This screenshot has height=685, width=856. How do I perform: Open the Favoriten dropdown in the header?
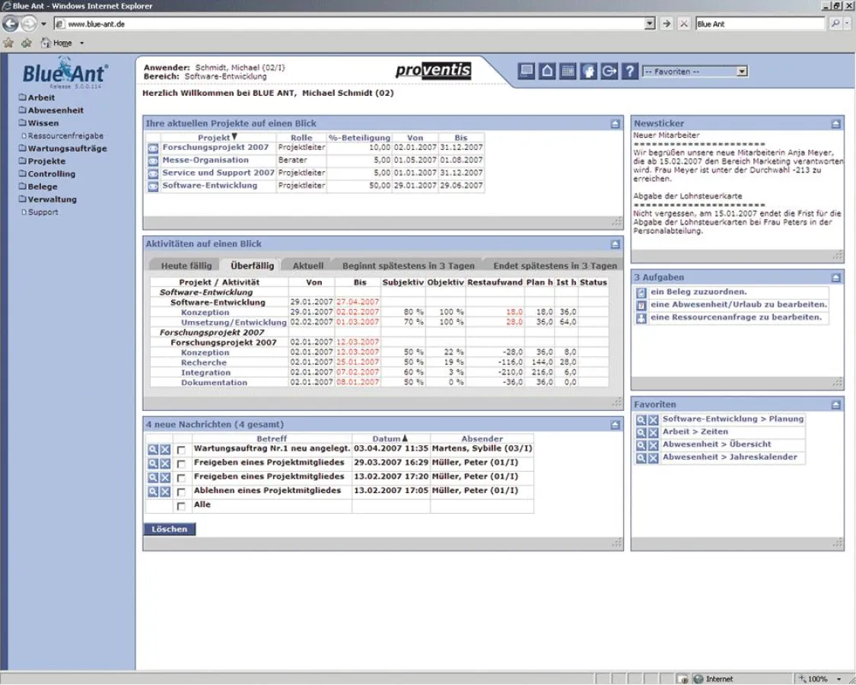pos(695,72)
